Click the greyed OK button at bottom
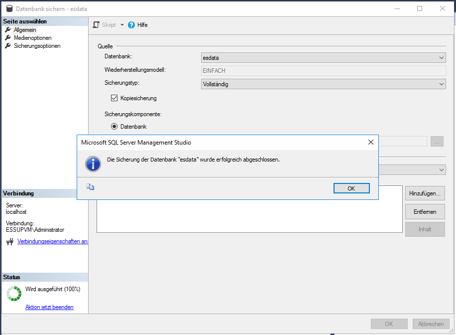Viewport: 456px width, 335px height. pos(389,324)
